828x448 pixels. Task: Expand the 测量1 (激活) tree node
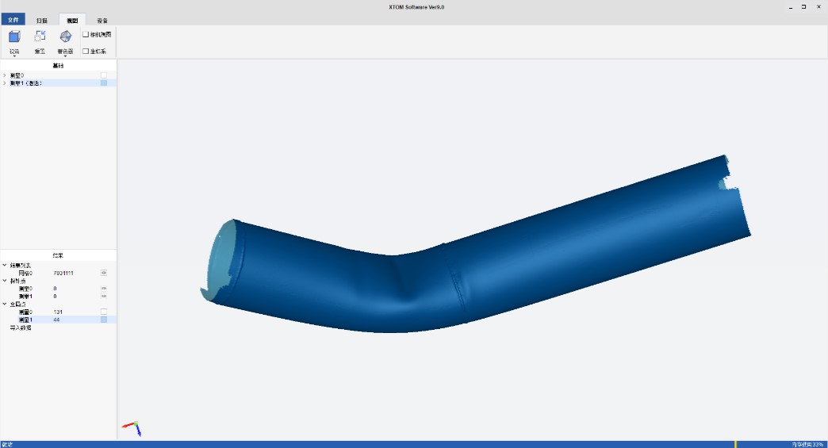5,82
